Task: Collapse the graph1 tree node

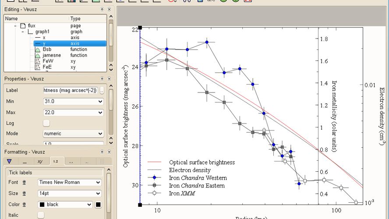Action: coord(23,32)
